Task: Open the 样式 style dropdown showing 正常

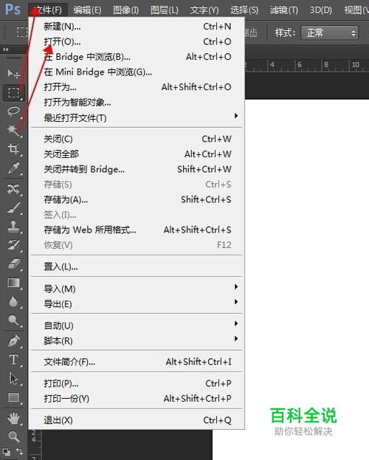Action: pyautogui.click(x=329, y=32)
